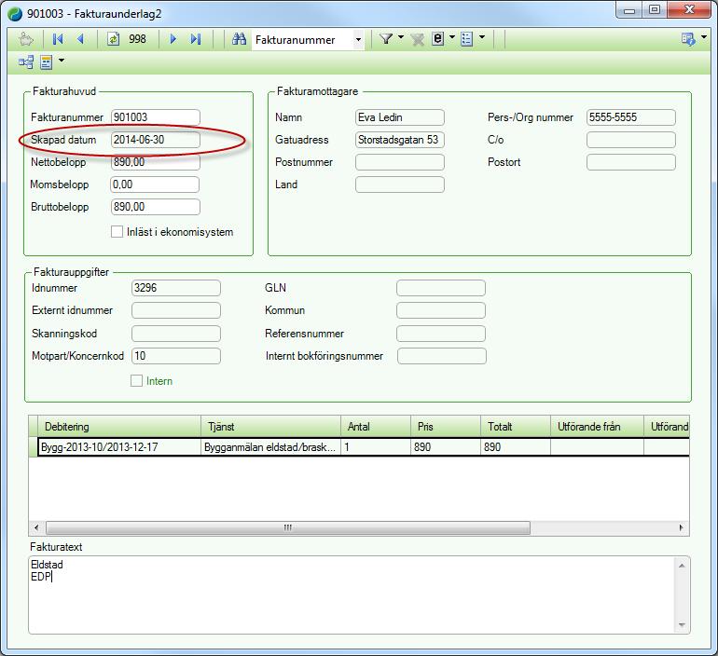This screenshot has height=656, width=718.
Task: Click the Idnummer field with 3296
Action: click(x=176, y=288)
